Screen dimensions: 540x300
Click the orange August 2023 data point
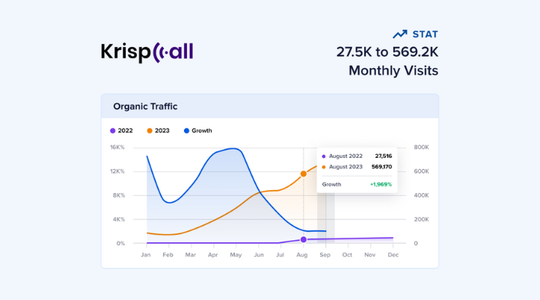[x=303, y=174]
